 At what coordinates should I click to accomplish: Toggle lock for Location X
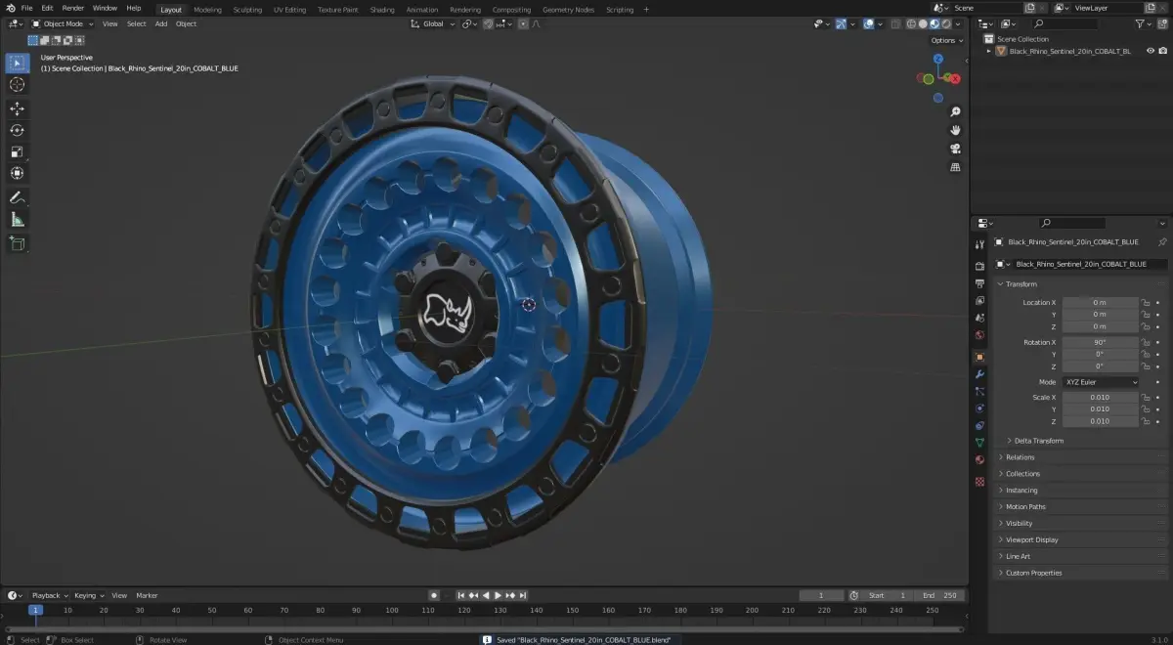coord(1146,303)
